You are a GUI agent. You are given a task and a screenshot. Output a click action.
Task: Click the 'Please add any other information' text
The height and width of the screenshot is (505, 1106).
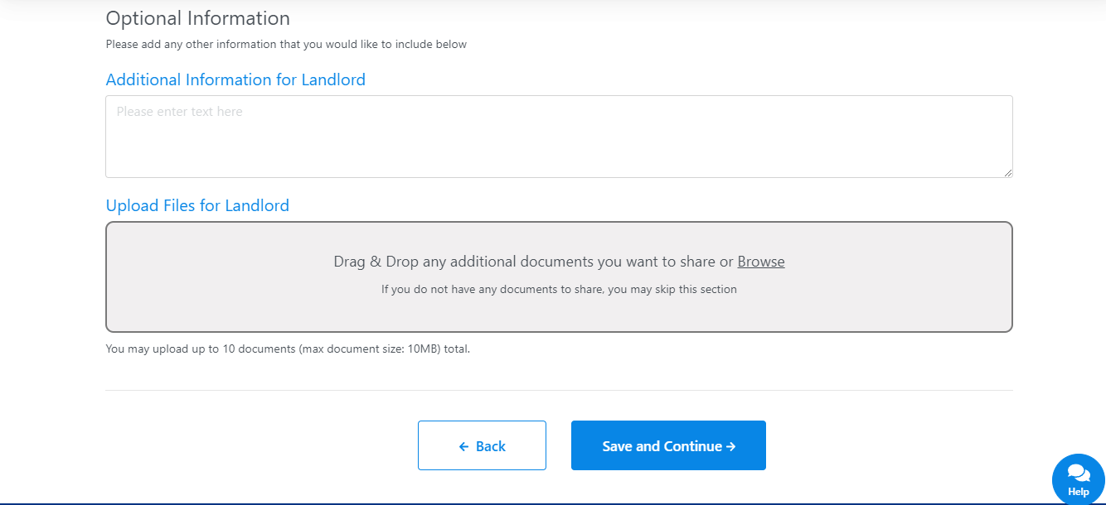click(x=286, y=45)
